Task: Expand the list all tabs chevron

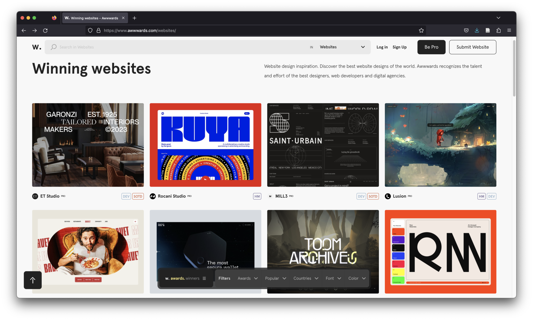Action: (x=498, y=18)
